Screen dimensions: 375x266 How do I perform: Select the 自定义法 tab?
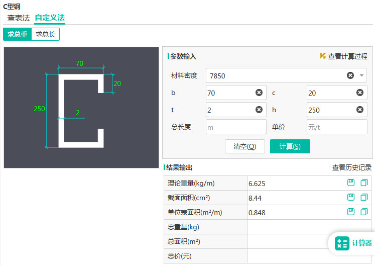tap(50, 18)
